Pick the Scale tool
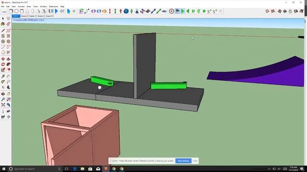The height and width of the screenshot is (172, 307). pyautogui.click(x=3, y=70)
